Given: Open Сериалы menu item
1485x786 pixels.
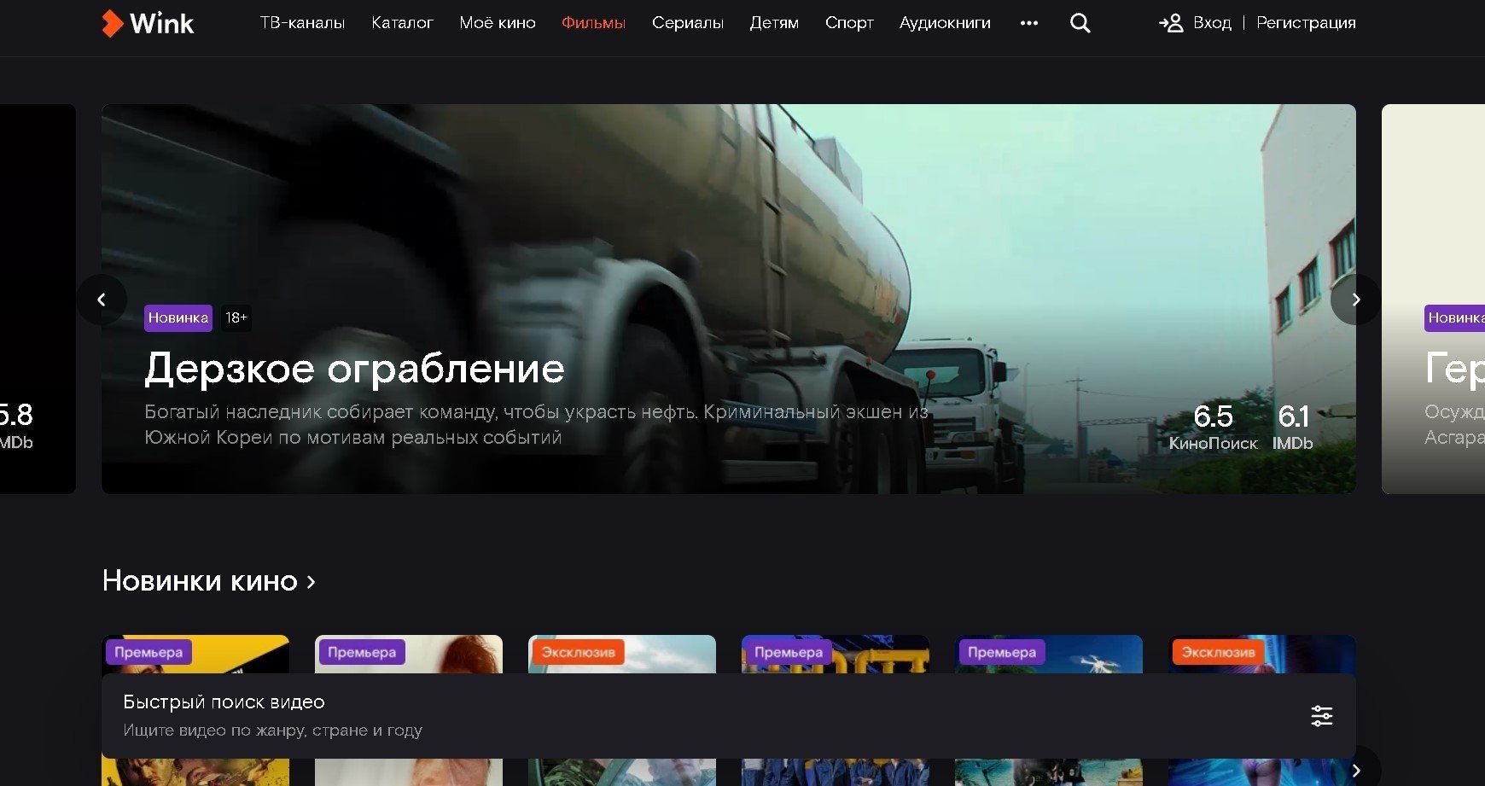Looking at the screenshot, I should coord(688,23).
